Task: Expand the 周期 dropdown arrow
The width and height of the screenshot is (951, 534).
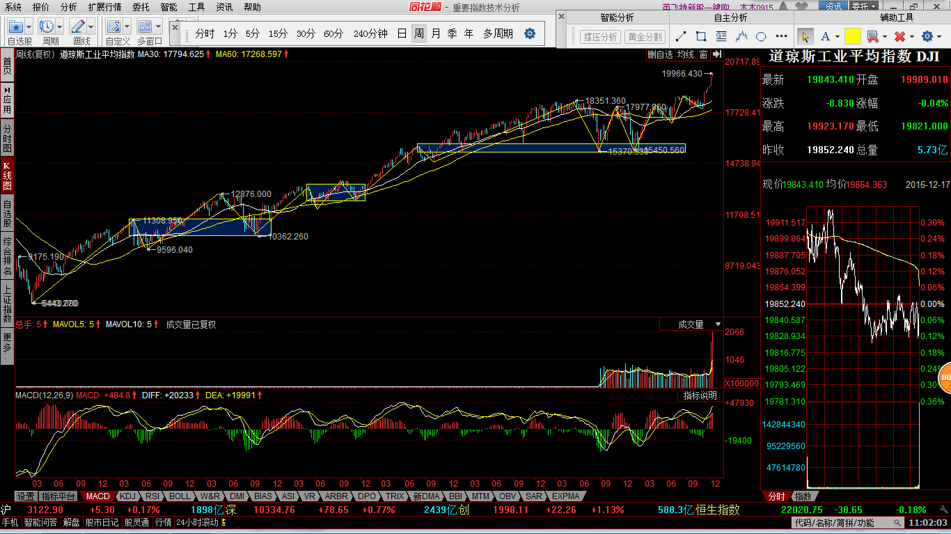Action: 61,27
